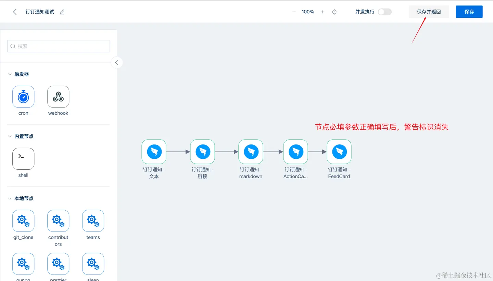Click the cron label text

(23, 113)
